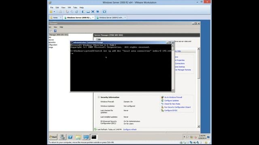Click 'Not configured' Windows Updates value

[x=129, y=106]
